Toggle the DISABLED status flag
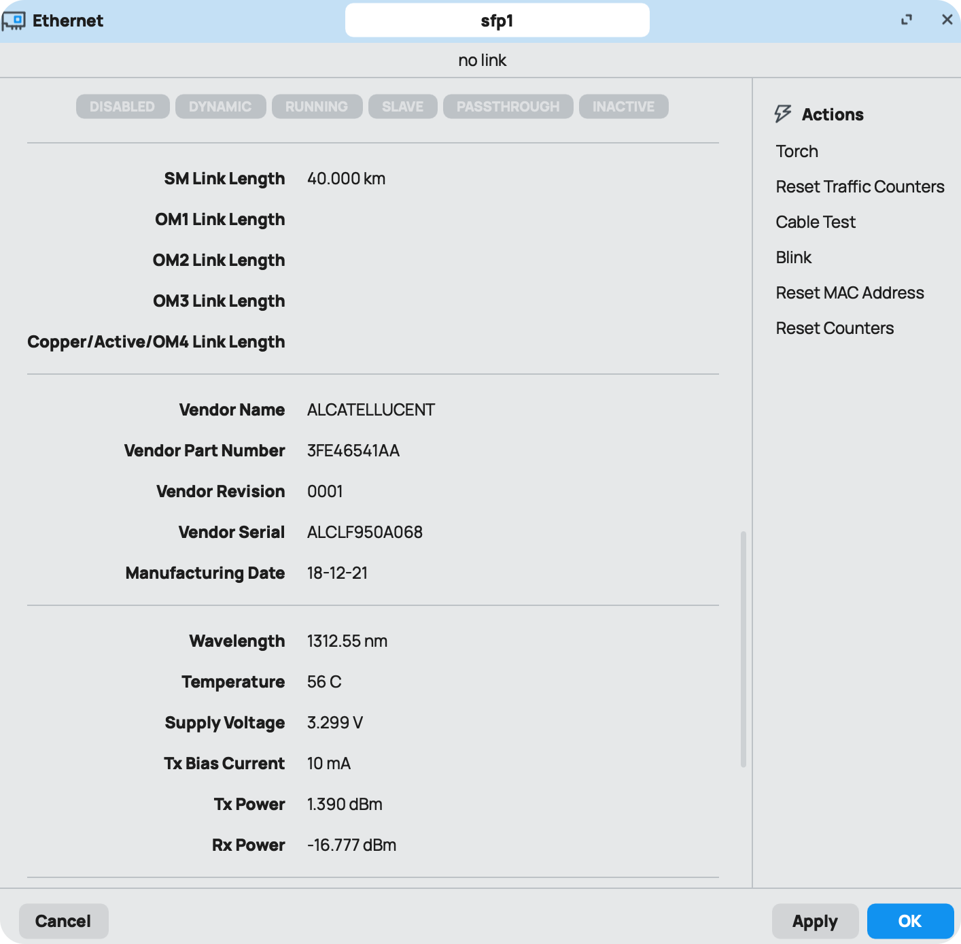Screen dimensions: 961x944 click(122, 107)
